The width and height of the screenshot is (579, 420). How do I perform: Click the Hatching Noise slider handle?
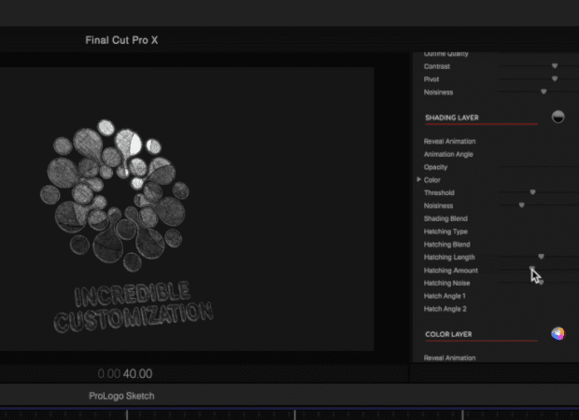pos(541,283)
